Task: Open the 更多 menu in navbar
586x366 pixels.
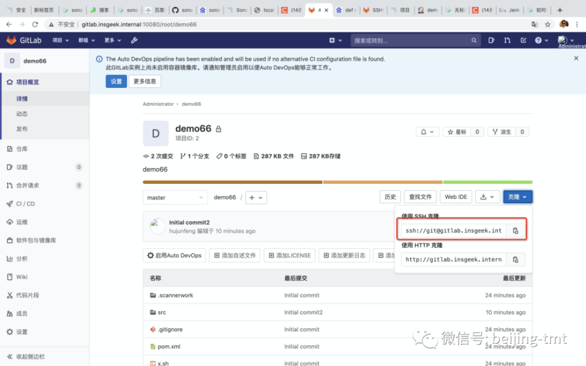Action: [113, 40]
